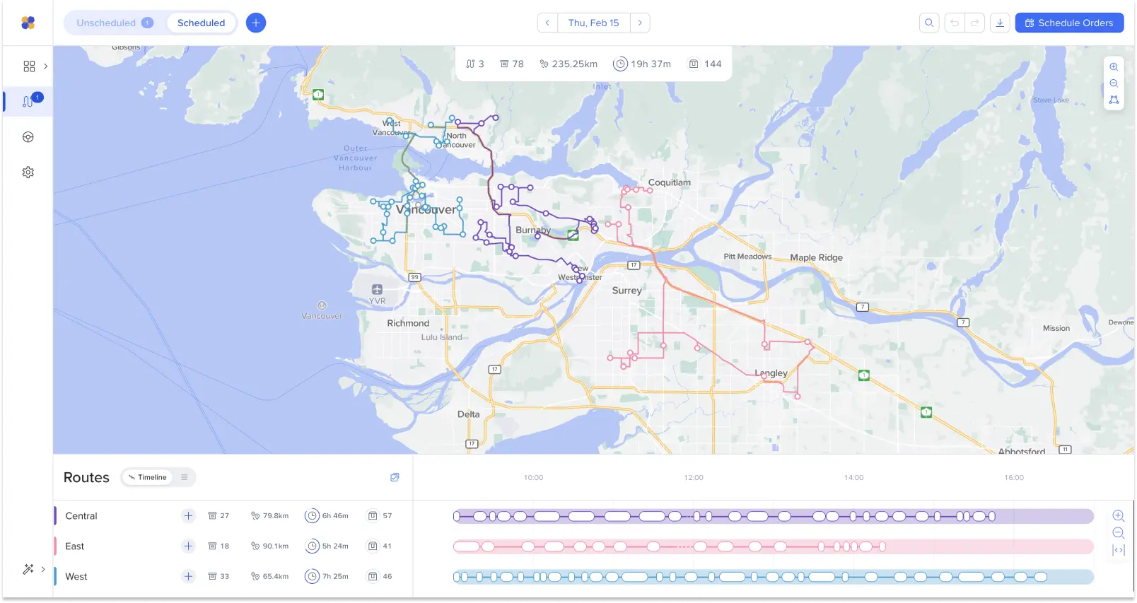
Task: Go to the next day arrow
Action: pos(640,23)
